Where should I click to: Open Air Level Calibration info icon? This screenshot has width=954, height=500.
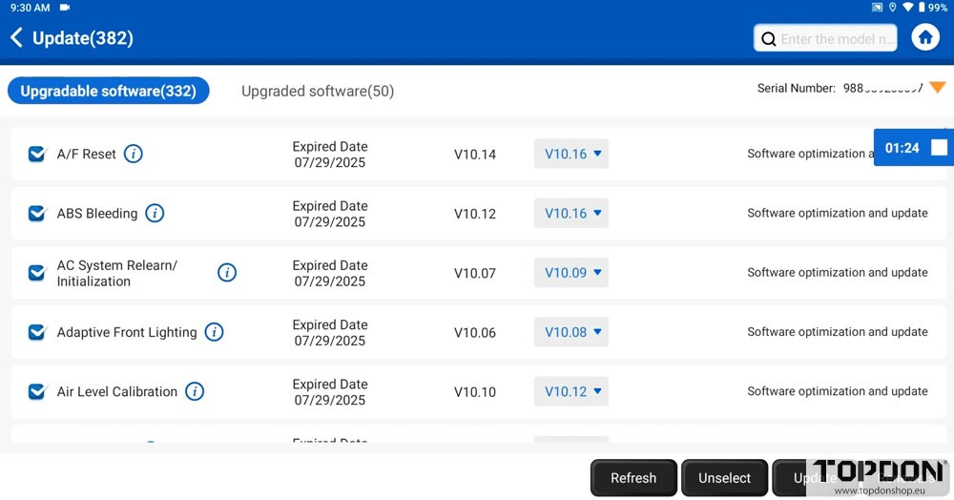click(195, 391)
